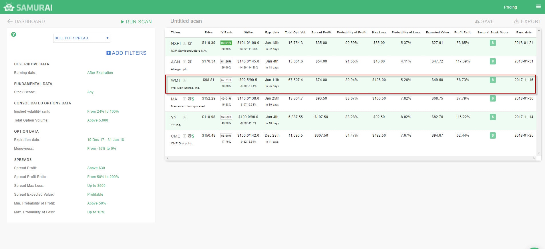
Task: Open the help question mark icon
Action: tap(13, 35)
